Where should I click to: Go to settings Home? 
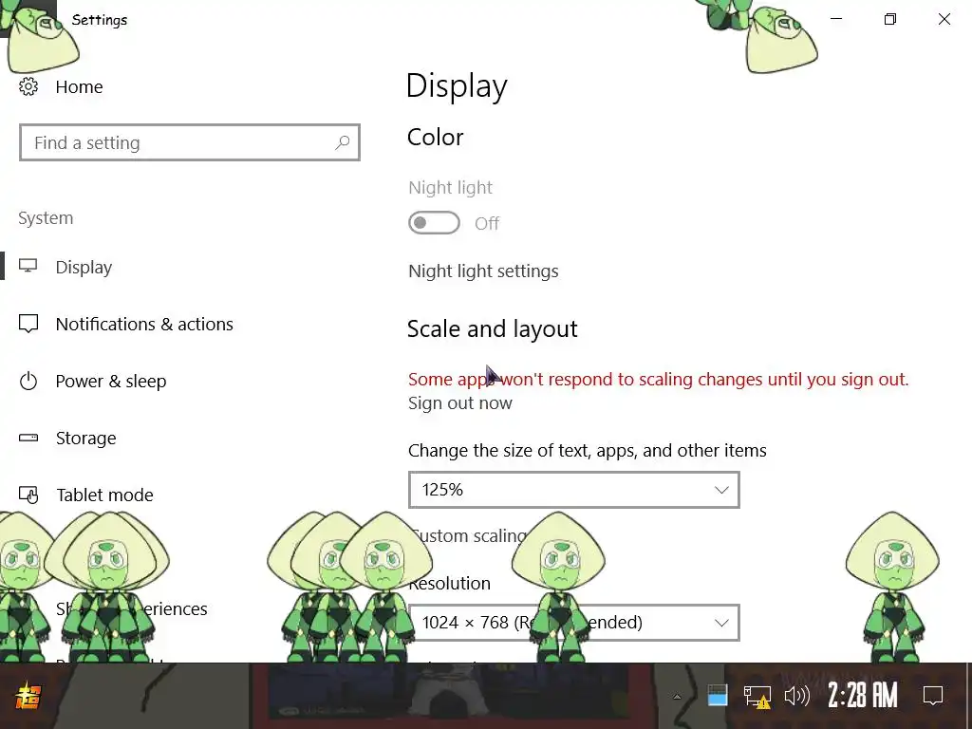(79, 86)
